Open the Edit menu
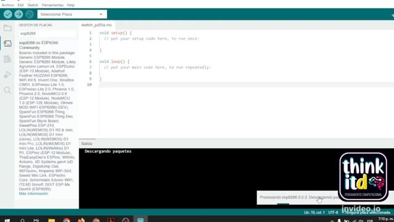 (20, 5)
